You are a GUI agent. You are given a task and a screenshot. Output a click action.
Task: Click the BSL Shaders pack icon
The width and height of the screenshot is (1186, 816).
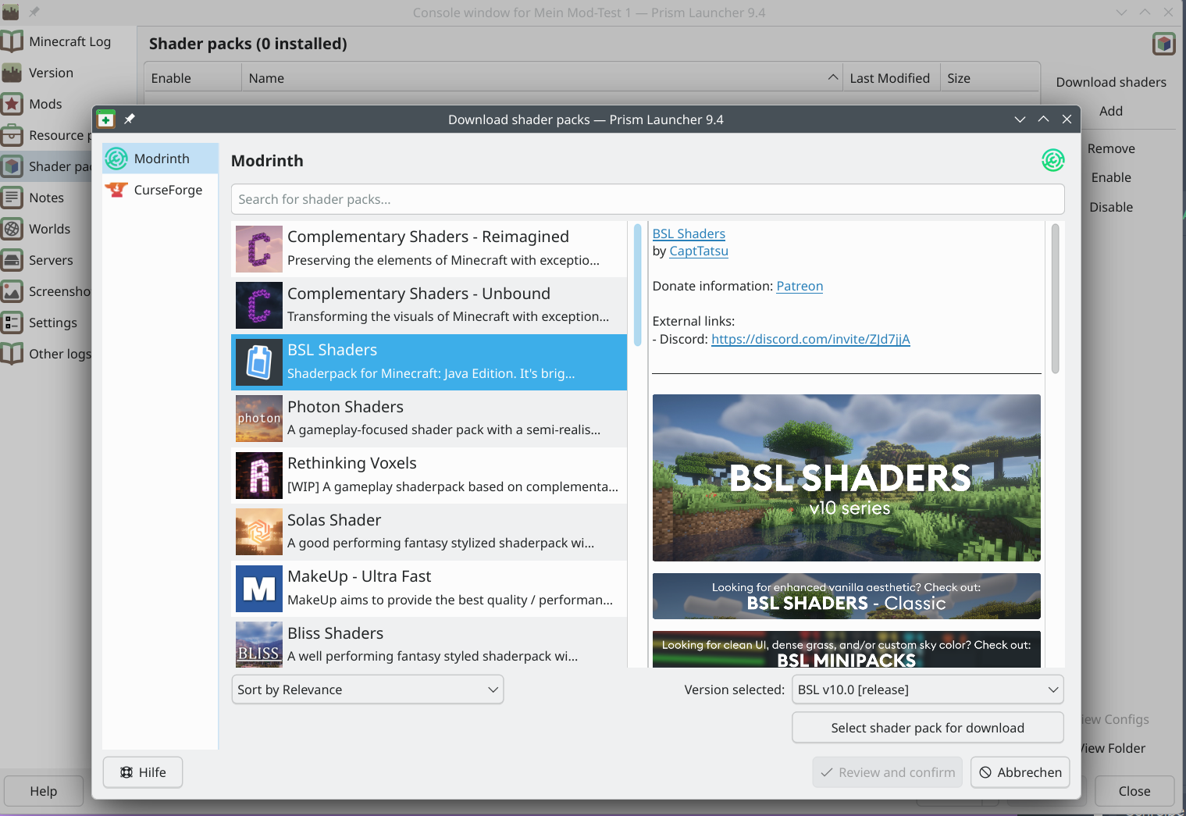click(x=259, y=362)
